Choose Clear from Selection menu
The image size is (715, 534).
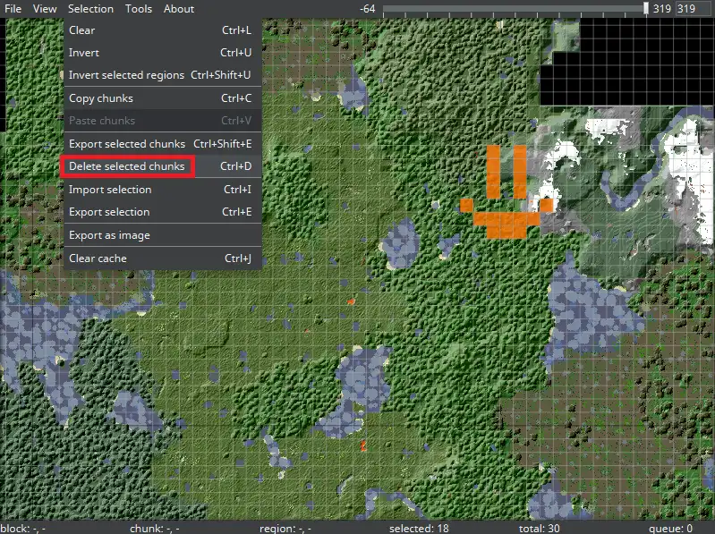tap(162, 30)
